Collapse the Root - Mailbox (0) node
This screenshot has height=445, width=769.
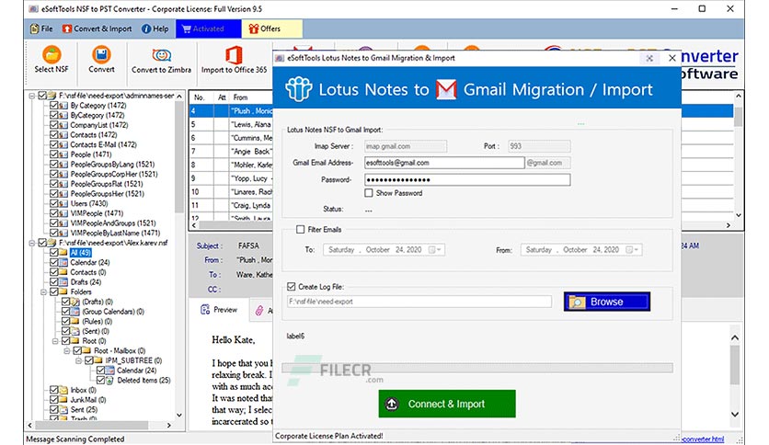click(x=67, y=350)
